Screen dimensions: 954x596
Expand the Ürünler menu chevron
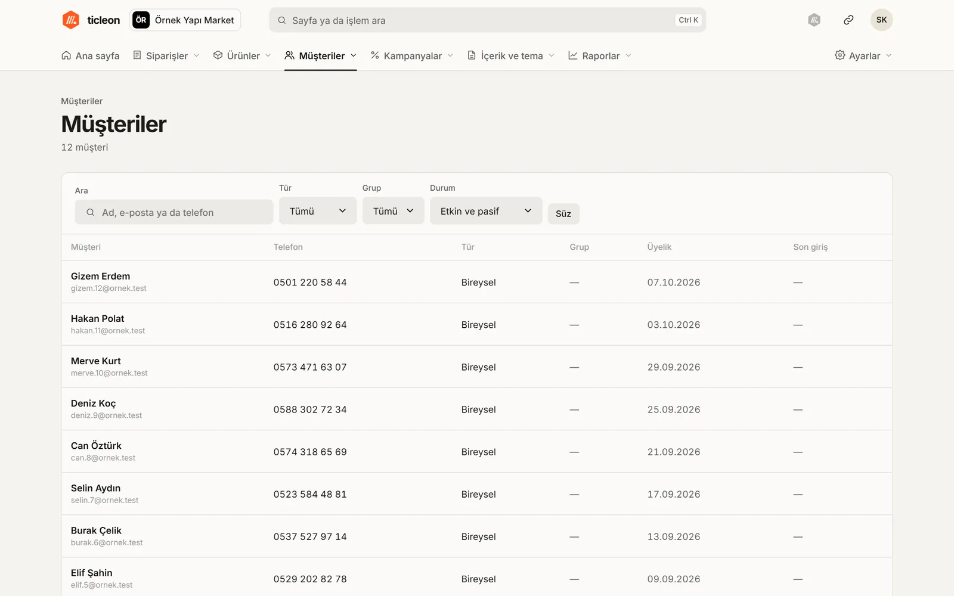268,55
